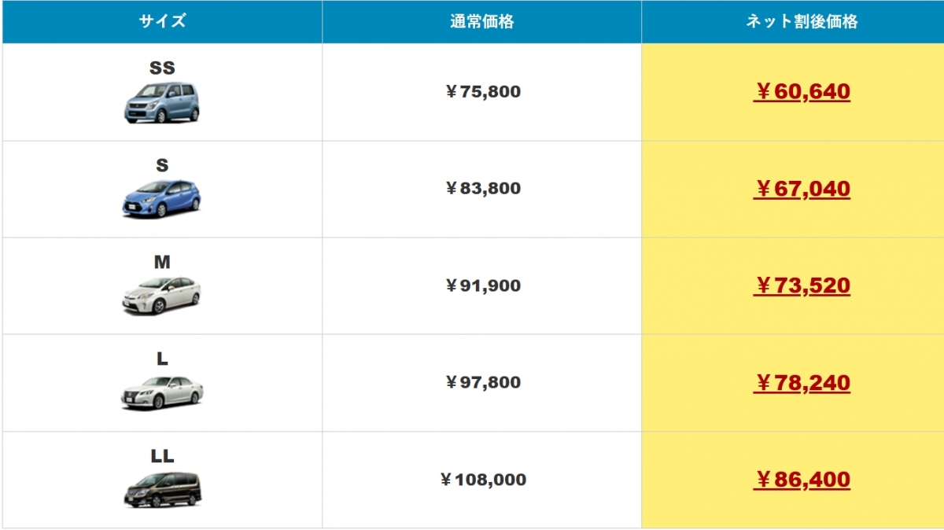Click the ネット割後価格 column header

(802, 22)
